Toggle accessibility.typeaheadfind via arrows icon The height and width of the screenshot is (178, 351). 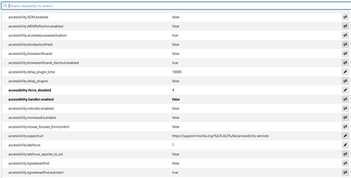tap(345, 163)
